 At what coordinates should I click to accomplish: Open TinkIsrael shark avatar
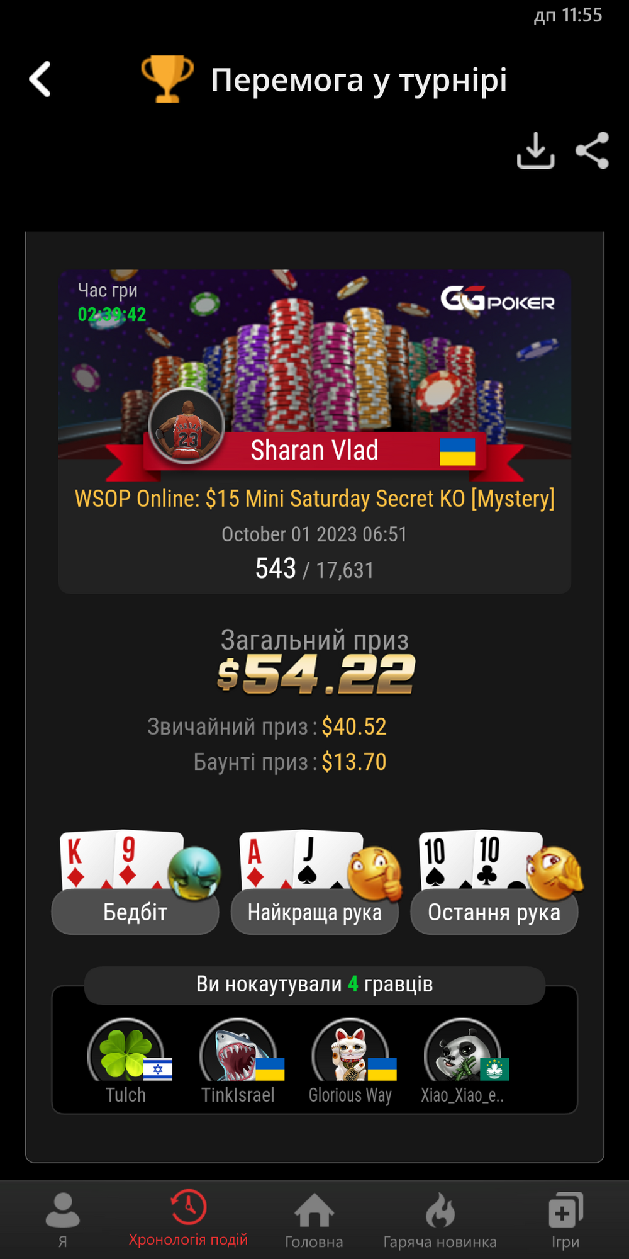238,1051
